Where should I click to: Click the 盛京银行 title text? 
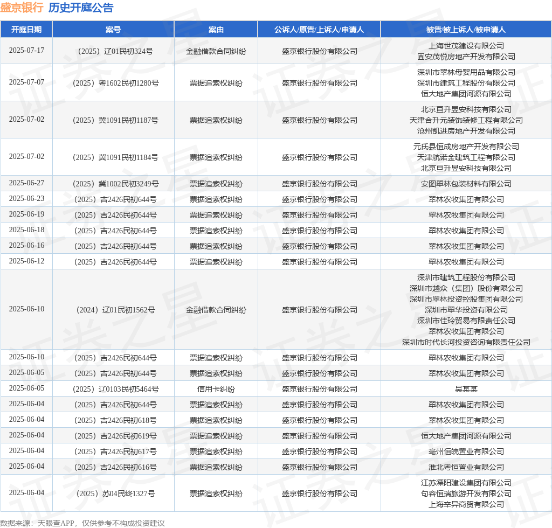[22, 8]
